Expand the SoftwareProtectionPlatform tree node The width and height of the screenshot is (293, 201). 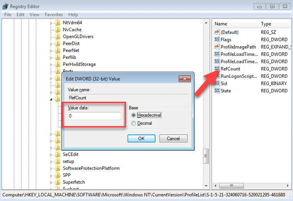(x=51, y=168)
